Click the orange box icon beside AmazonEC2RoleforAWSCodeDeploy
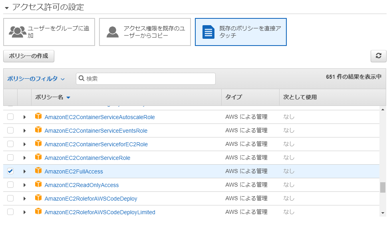The height and width of the screenshot is (225, 391). [38, 198]
